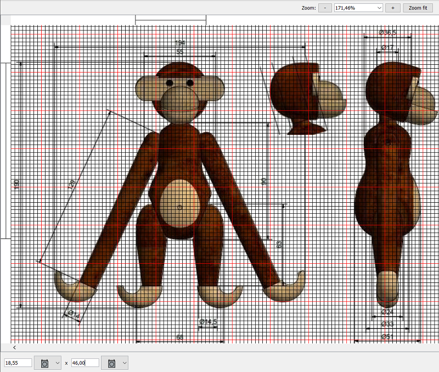Click the scroll left arrow below canvas
439x372 pixels.
[x=15, y=348]
